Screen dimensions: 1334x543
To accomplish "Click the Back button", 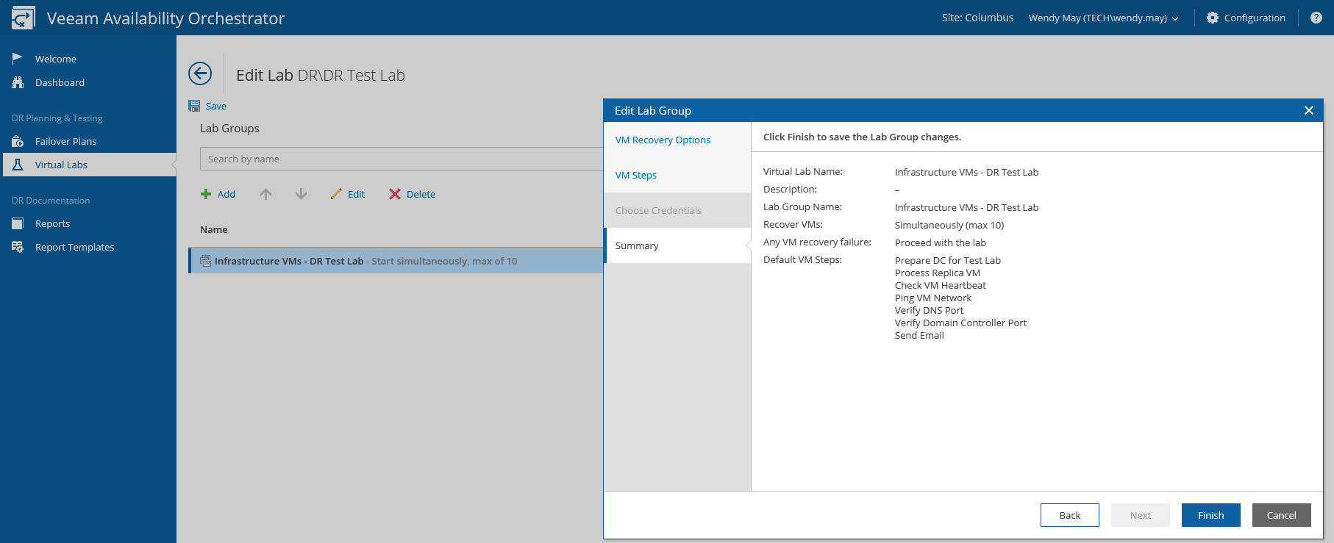I will [1070, 515].
